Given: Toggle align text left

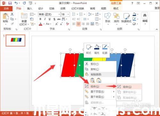Looking at the screenshot, I should (x=74, y=24).
